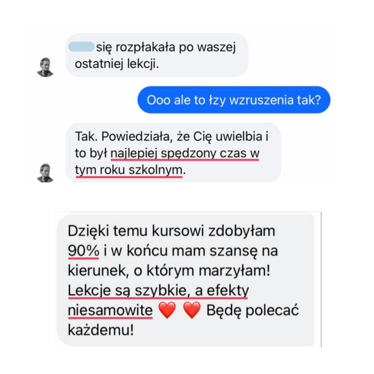Click the words 'się rozpłakała po waszej'
The width and height of the screenshot is (374, 374).
(x=166, y=47)
